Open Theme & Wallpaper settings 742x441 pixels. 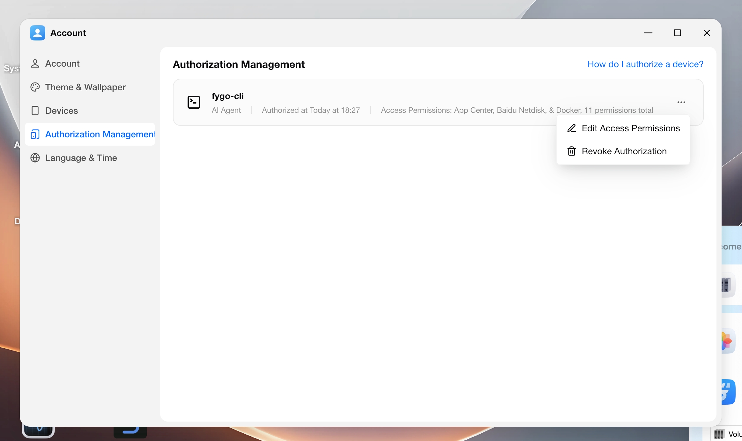90,87
